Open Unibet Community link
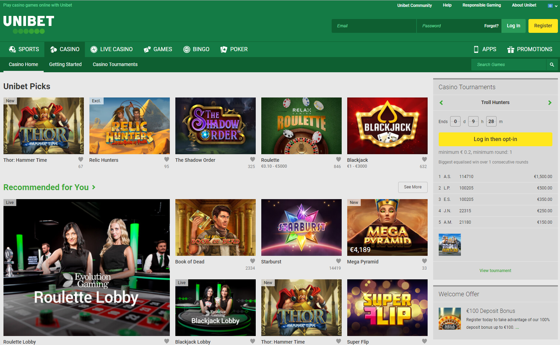The image size is (560, 345). click(x=414, y=5)
